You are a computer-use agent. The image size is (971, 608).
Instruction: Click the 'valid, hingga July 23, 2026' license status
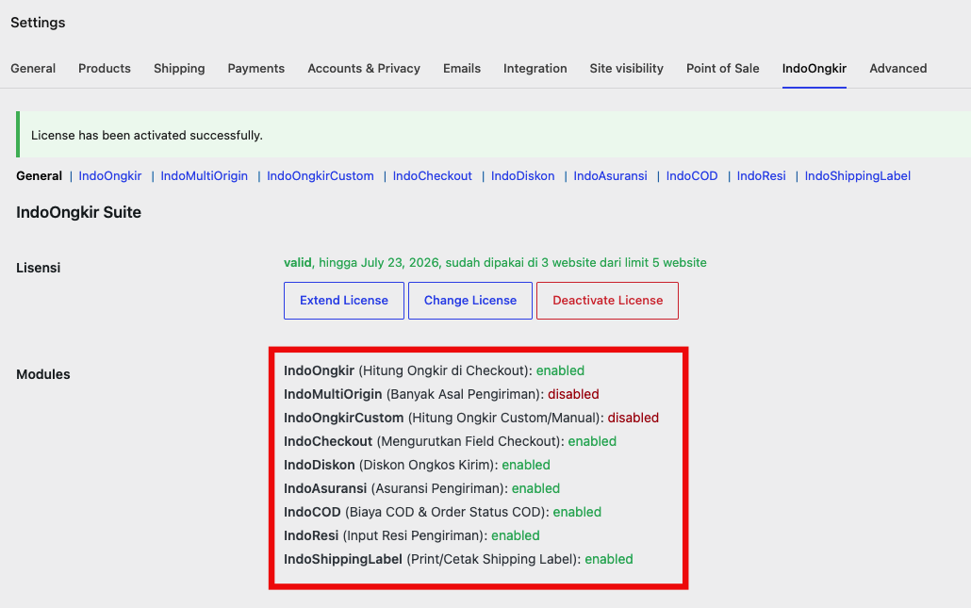coord(495,262)
